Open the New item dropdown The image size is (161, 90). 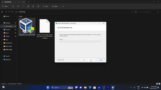[6, 6]
